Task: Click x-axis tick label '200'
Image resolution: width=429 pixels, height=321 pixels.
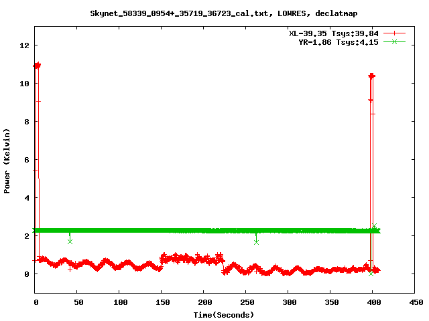Action: [x=205, y=302]
